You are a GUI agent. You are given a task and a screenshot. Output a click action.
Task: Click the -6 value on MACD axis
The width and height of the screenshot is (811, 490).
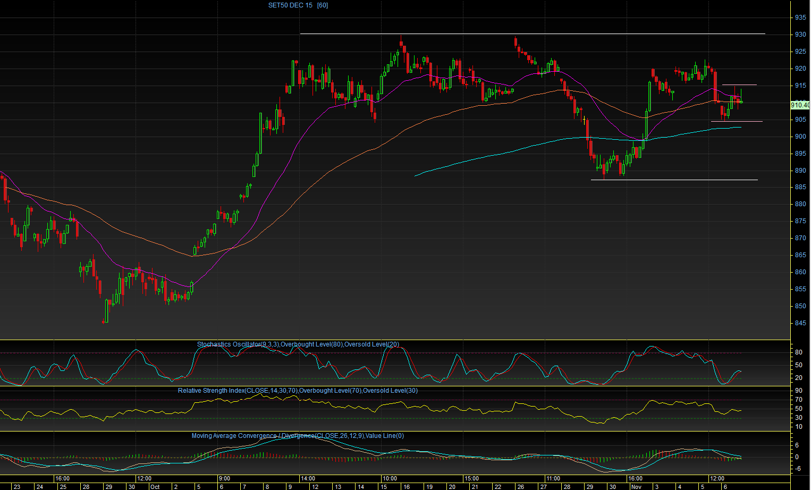797,469
